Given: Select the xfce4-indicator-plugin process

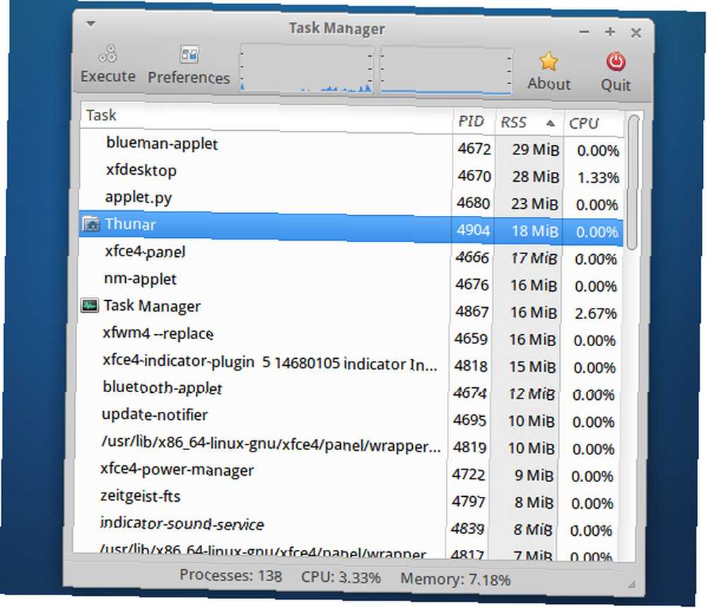Looking at the screenshot, I should click(269, 362).
